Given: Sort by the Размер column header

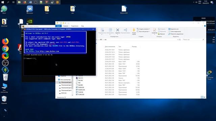Looking at the screenshot, I should 134,47.
